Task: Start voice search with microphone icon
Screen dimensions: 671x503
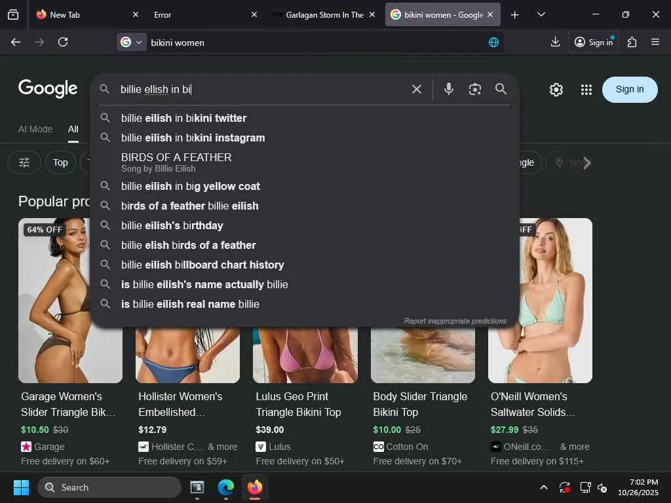Action: point(448,89)
